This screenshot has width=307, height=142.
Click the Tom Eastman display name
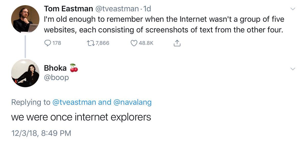68,9
